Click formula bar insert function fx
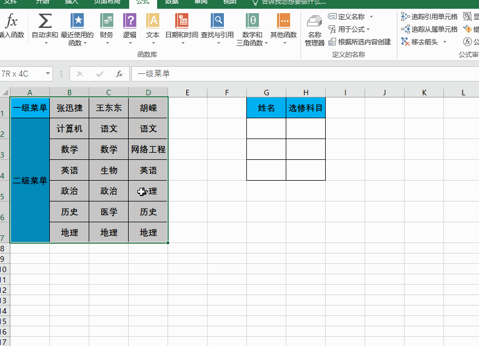 click(119, 74)
